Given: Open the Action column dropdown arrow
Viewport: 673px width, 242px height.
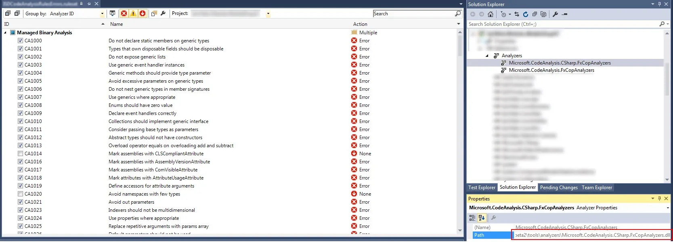Looking at the screenshot, I should pyautogui.click(x=458, y=24).
